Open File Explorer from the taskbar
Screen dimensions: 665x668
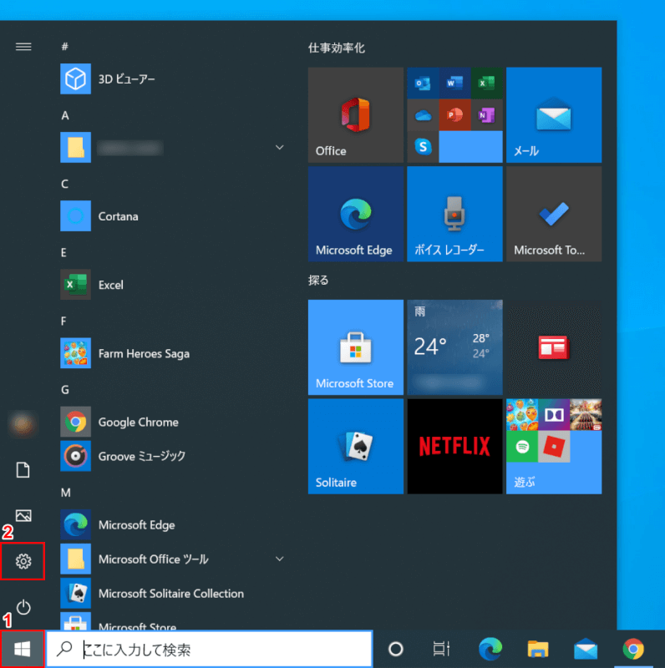pyautogui.click(x=538, y=649)
